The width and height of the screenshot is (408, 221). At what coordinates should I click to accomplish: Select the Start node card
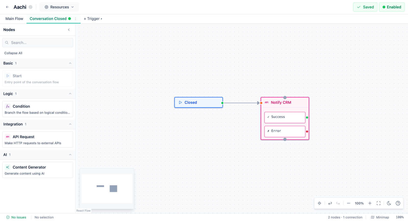pos(38,79)
